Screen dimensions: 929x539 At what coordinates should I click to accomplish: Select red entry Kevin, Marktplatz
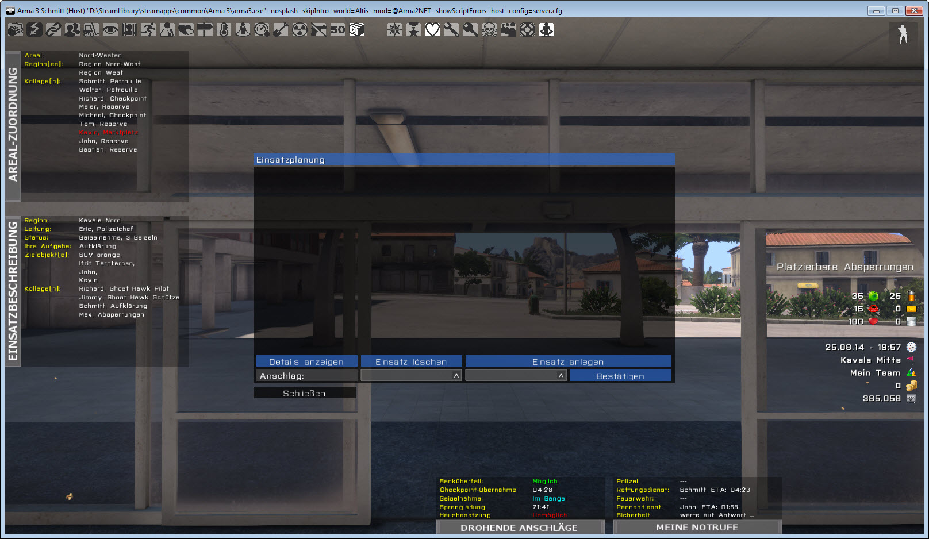[108, 132]
